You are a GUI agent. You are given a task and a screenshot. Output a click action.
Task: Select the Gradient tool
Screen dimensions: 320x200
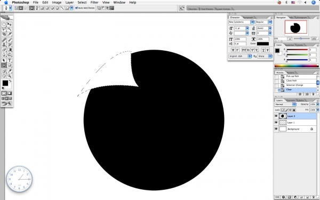tap(10, 50)
